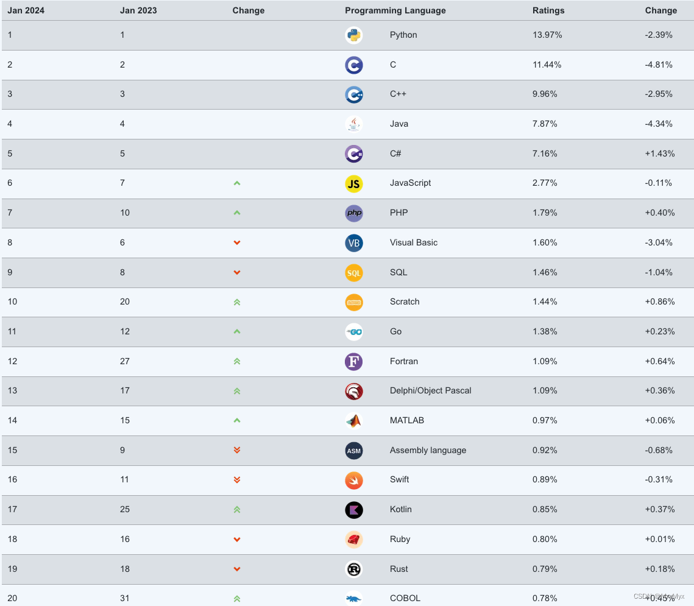Select the Swift bird icon
Image resolution: width=694 pixels, height=606 pixels.
tap(353, 481)
